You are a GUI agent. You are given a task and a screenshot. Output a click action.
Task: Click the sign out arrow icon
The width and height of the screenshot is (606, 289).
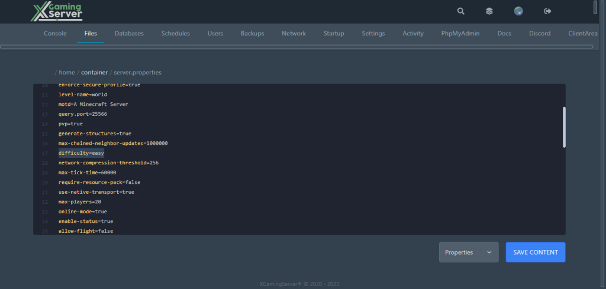547,11
